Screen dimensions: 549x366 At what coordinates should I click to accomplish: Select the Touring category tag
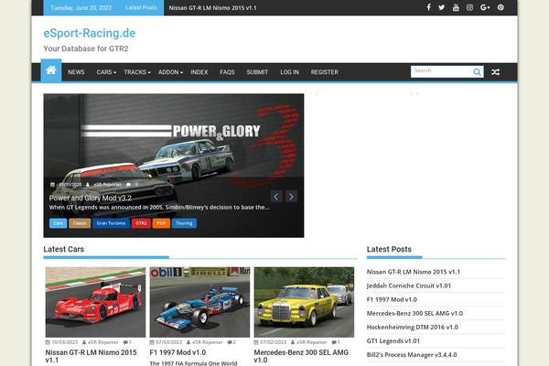184,223
